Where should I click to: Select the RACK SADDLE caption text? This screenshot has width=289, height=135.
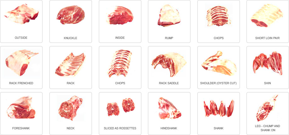[169, 83]
